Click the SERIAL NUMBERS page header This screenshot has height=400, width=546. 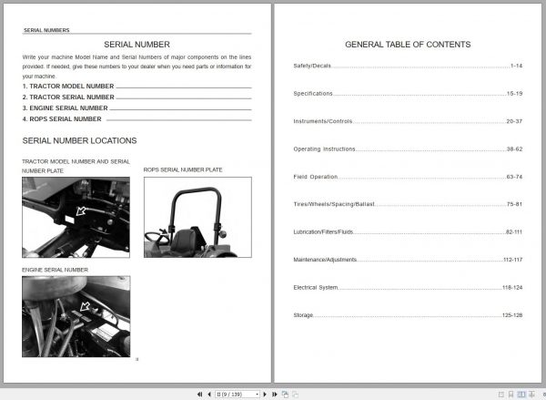(x=46, y=30)
